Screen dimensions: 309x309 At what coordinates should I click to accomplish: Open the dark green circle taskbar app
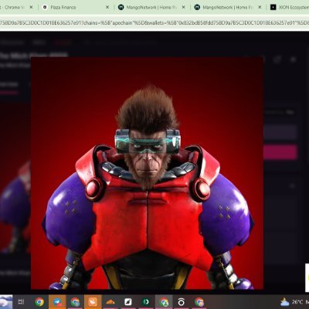point(146,301)
